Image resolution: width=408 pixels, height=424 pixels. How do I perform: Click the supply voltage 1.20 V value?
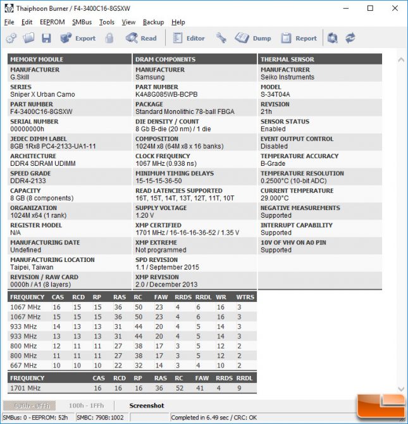point(145,216)
